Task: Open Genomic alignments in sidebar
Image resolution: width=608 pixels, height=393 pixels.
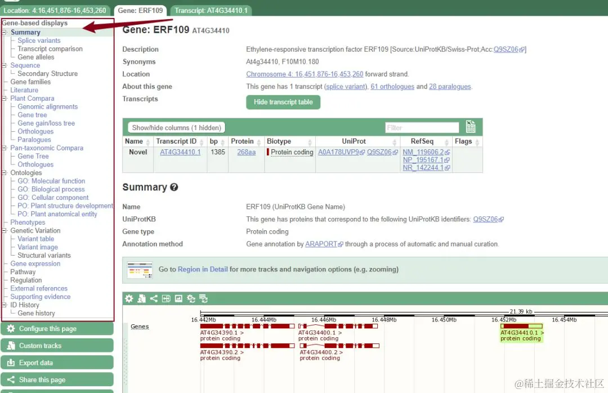Action: pyautogui.click(x=47, y=106)
